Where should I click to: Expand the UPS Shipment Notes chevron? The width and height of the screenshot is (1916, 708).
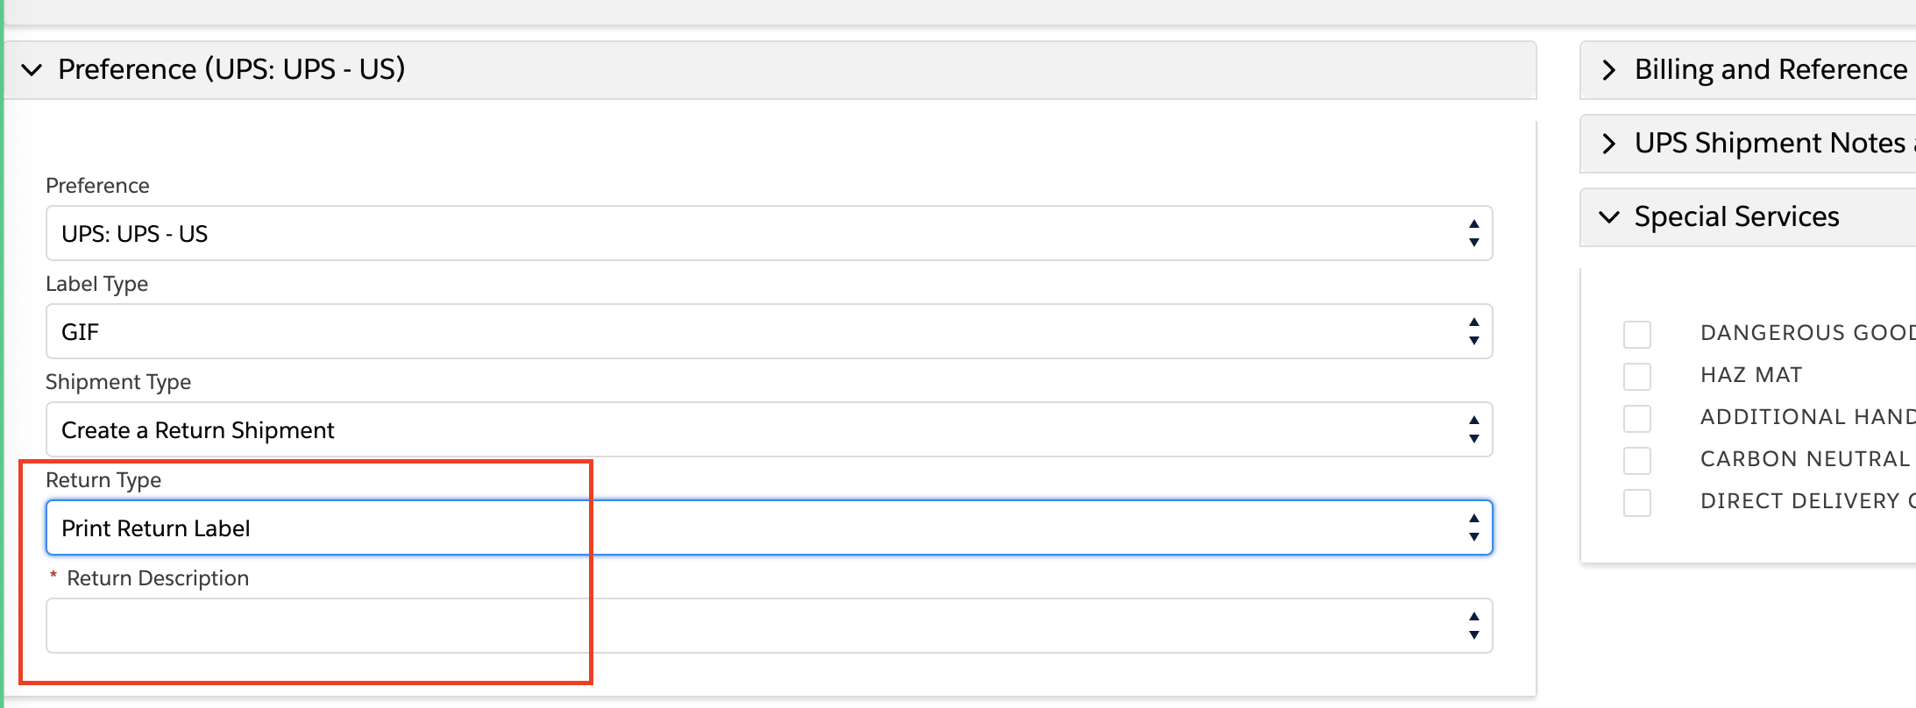[x=1608, y=144]
